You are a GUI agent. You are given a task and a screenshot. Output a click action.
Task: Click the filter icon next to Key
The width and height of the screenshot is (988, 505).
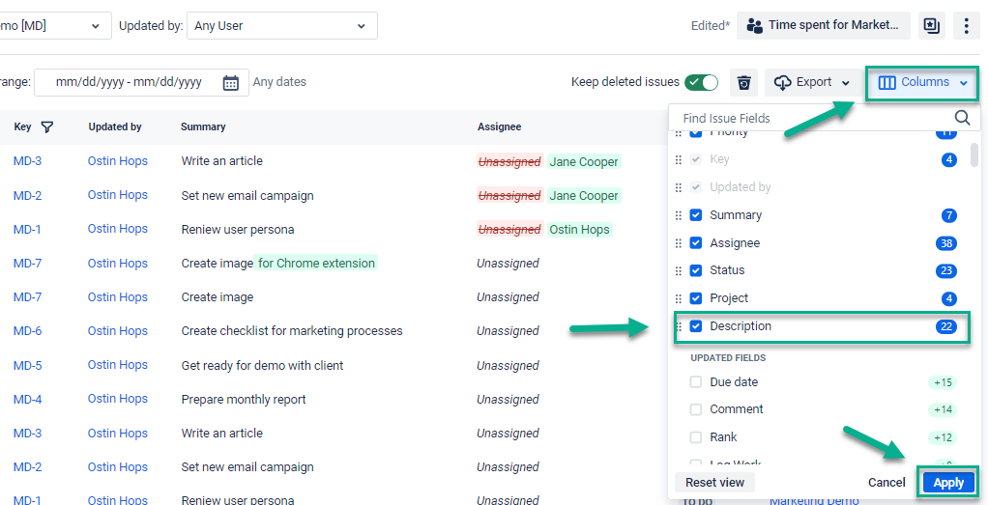[x=46, y=126]
